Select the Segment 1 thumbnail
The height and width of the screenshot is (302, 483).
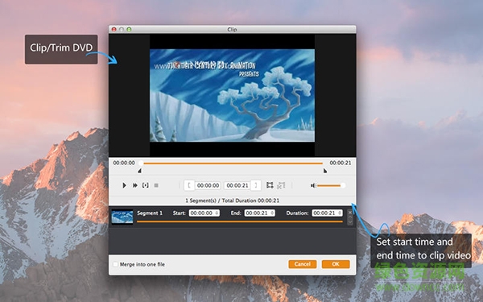(122, 217)
